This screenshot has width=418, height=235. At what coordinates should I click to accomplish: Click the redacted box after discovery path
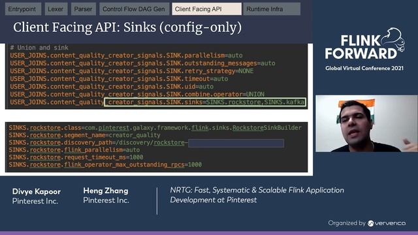pyautogui.click(x=236, y=143)
